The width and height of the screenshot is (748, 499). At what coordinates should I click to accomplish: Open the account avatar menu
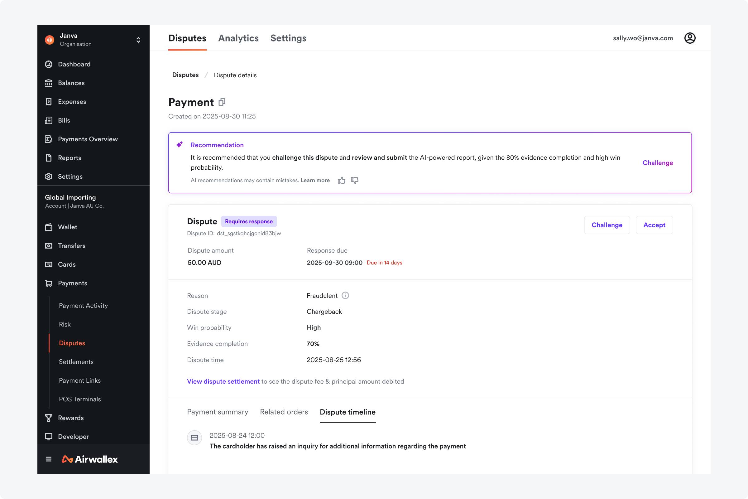pyautogui.click(x=690, y=38)
